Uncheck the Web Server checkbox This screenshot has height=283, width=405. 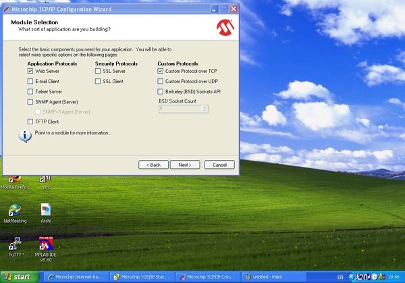click(30, 71)
